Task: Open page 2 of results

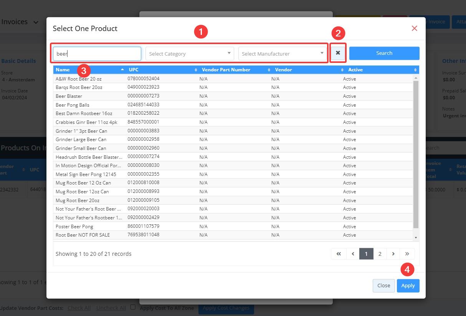Action: tap(380, 254)
